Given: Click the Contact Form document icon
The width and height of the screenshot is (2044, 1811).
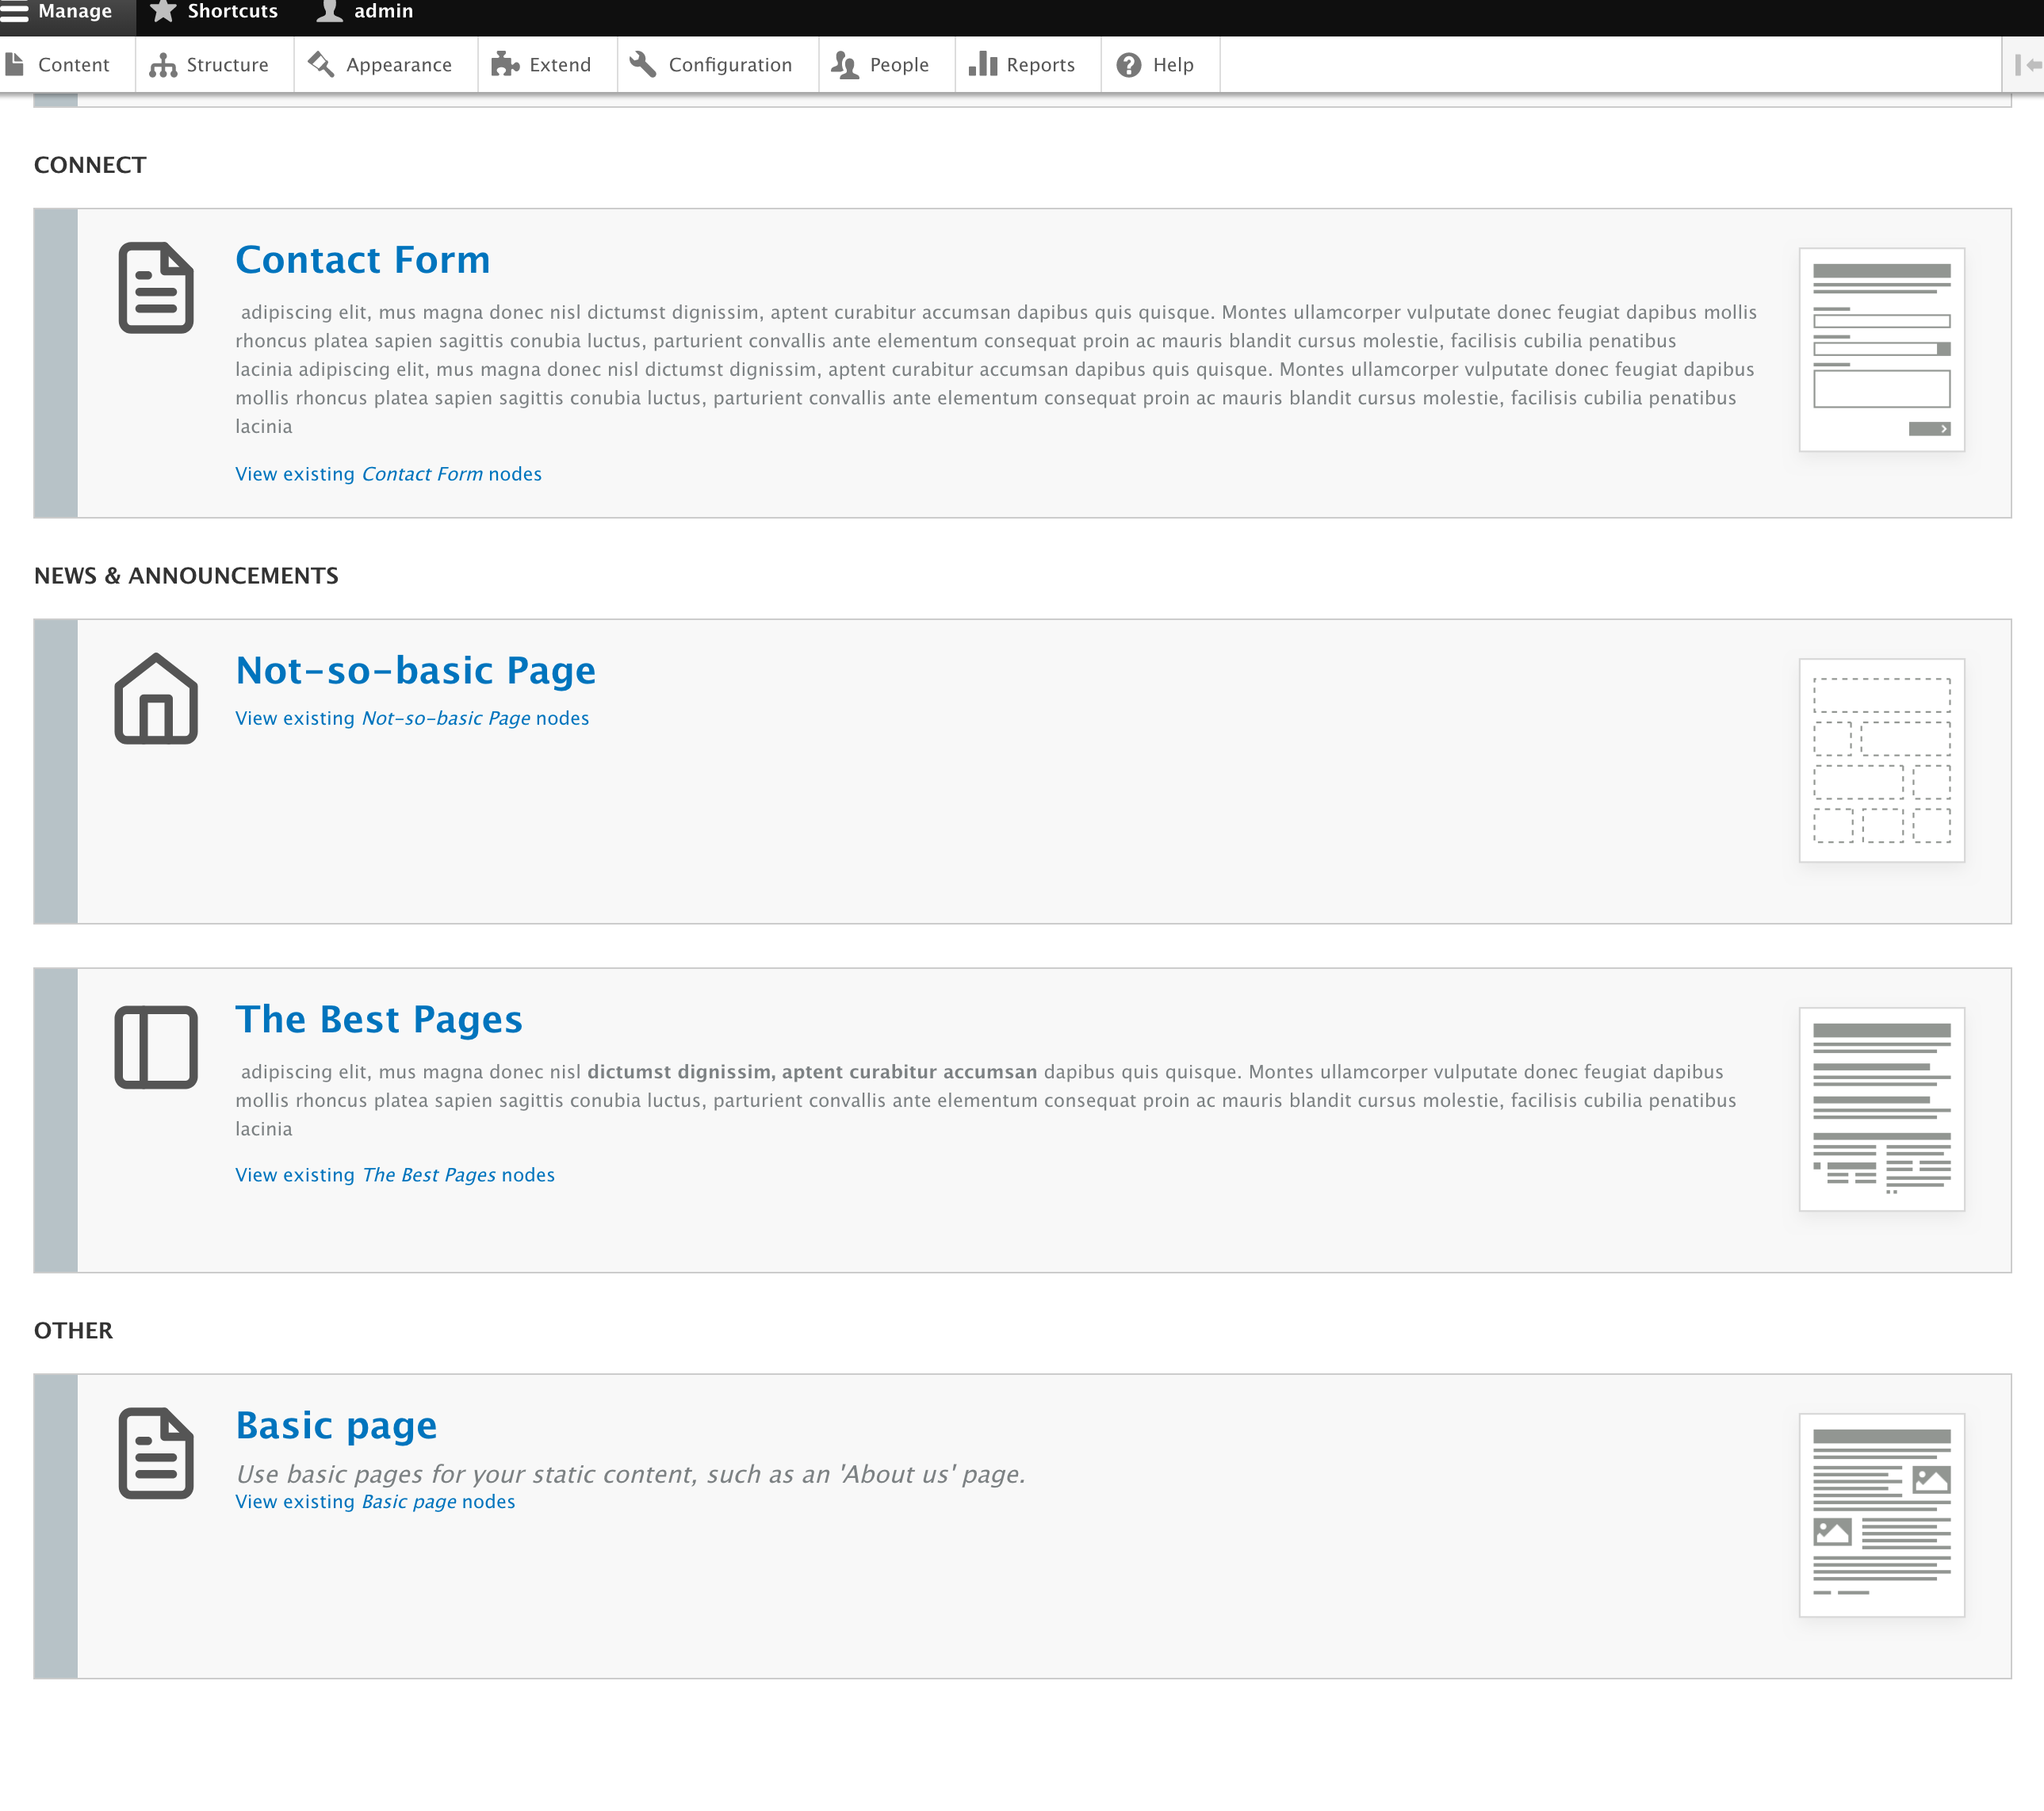Looking at the screenshot, I should (156, 288).
